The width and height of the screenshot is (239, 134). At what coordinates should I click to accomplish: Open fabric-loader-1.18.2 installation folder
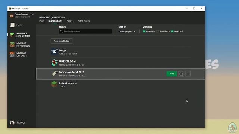click(x=181, y=74)
